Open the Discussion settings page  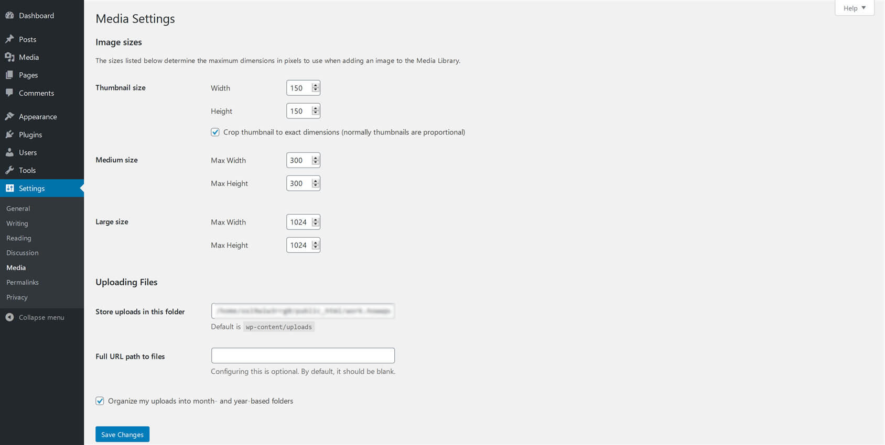(23, 253)
